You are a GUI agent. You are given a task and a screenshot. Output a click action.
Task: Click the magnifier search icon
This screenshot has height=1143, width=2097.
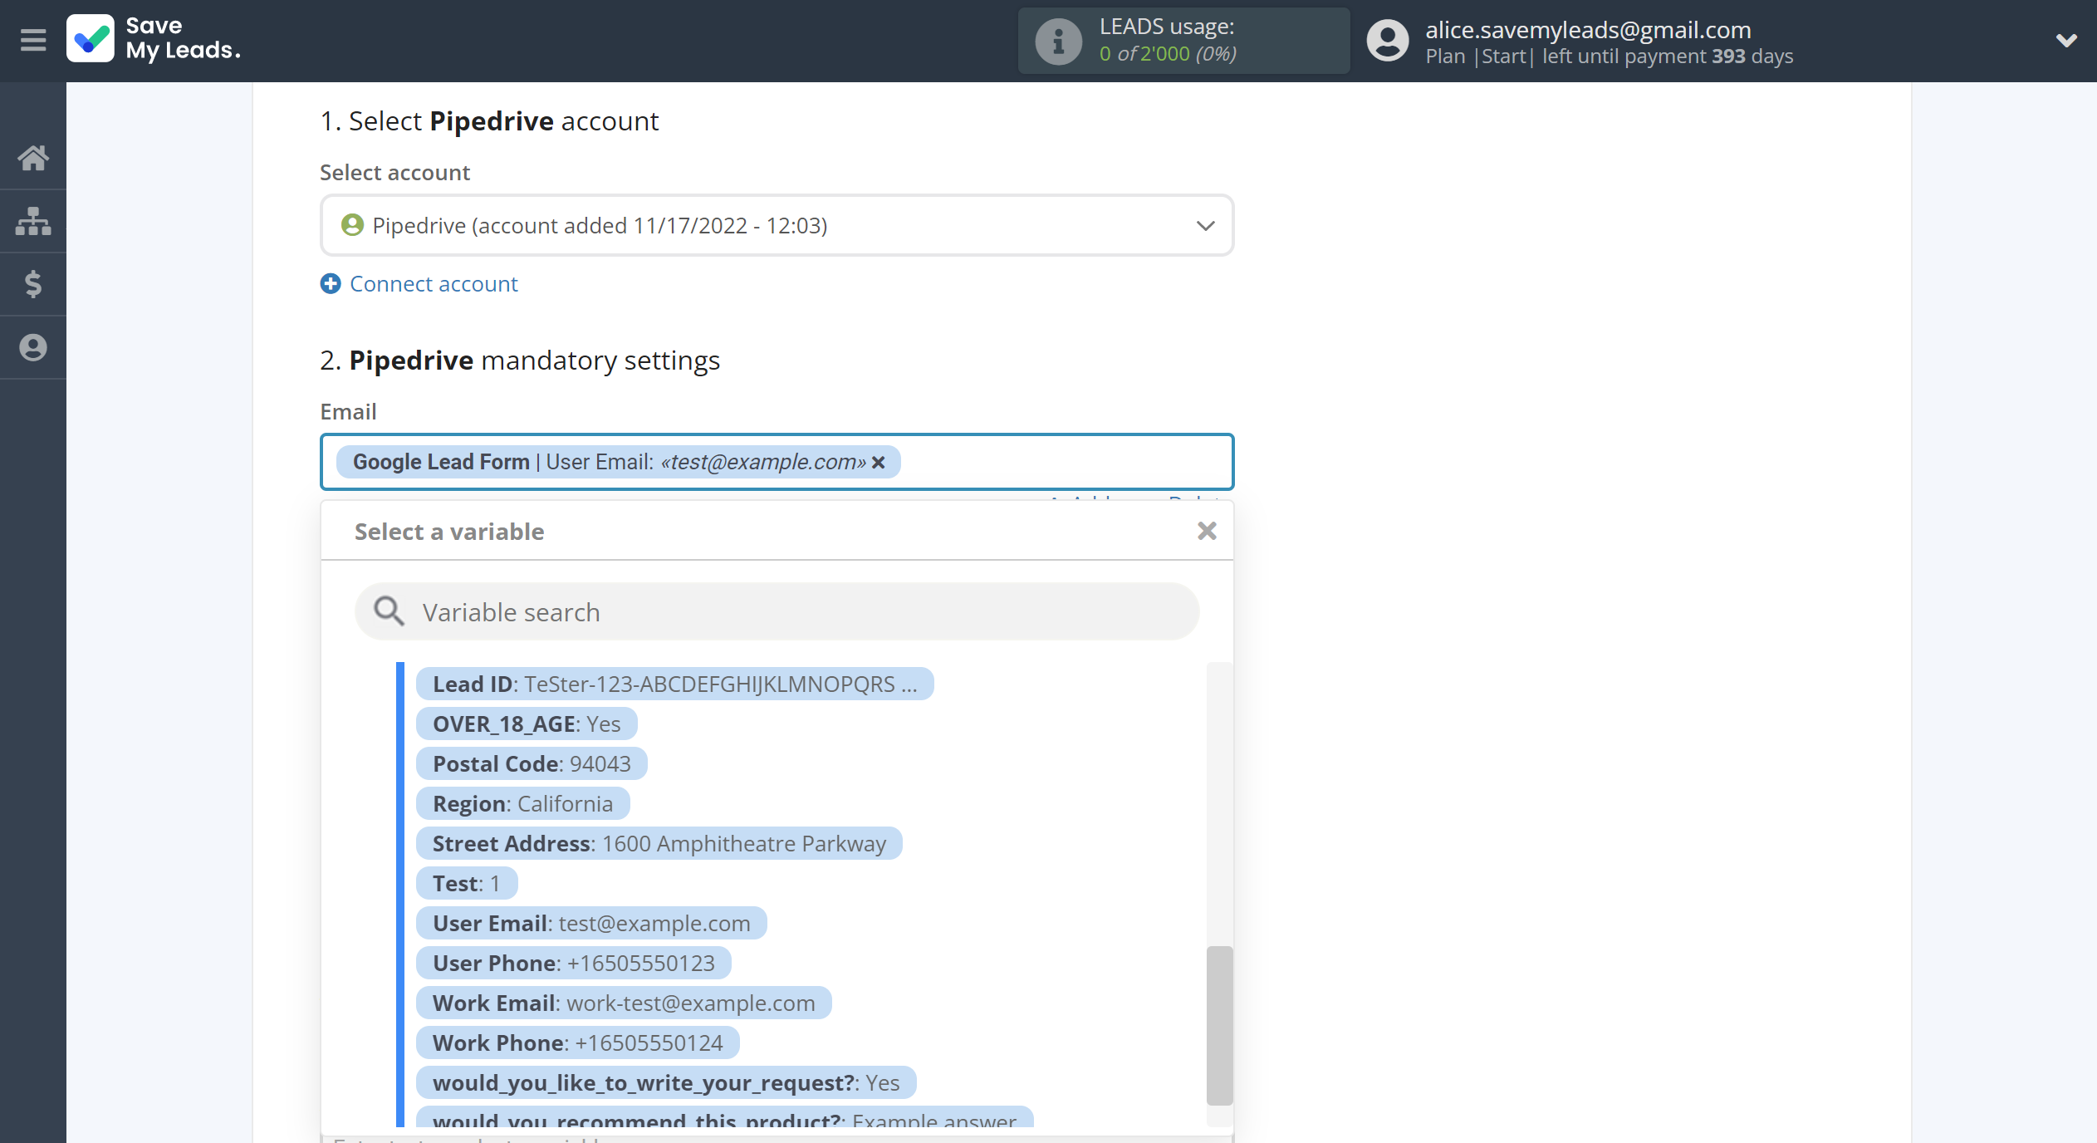pyautogui.click(x=388, y=611)
